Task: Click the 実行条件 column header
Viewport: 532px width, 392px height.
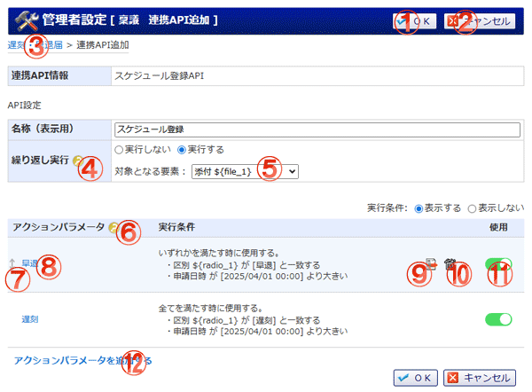Action: [x=176, y=227]
